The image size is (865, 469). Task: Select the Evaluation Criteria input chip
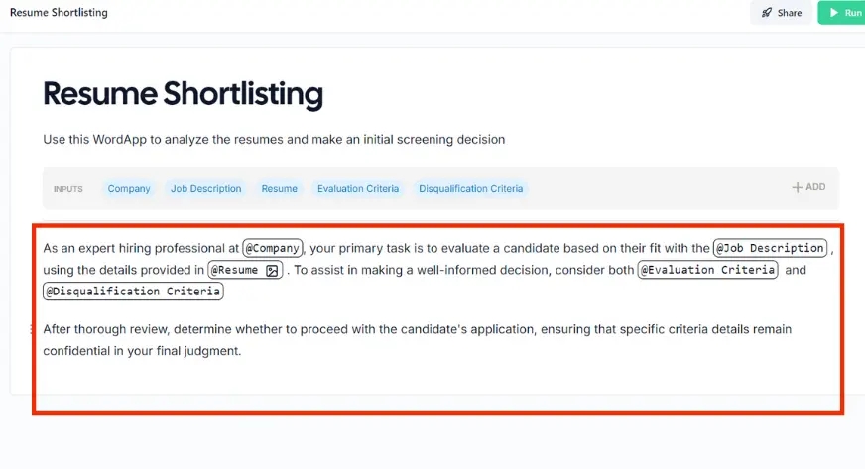[x=357, y=188]
